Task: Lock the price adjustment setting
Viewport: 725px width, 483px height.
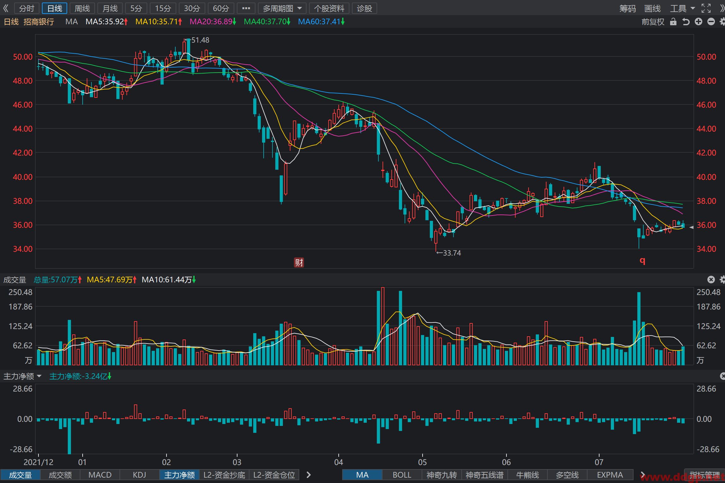Action: tap(673, 21)
